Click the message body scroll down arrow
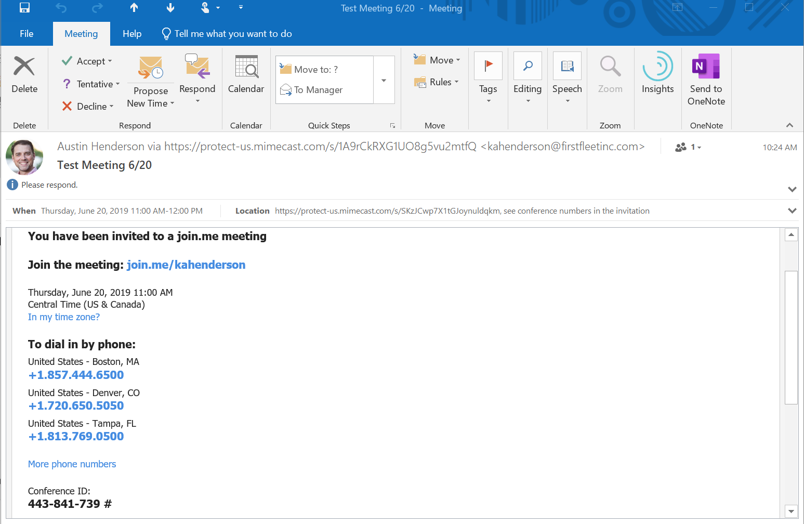Viewport: 804px width, 524px height. click(x=791, y=511)
